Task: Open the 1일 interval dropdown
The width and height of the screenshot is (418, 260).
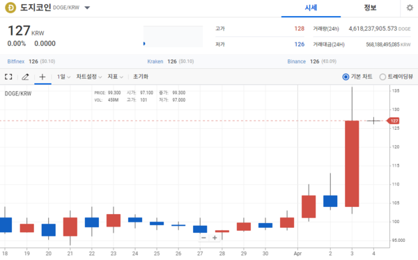Action: (63, 77)
